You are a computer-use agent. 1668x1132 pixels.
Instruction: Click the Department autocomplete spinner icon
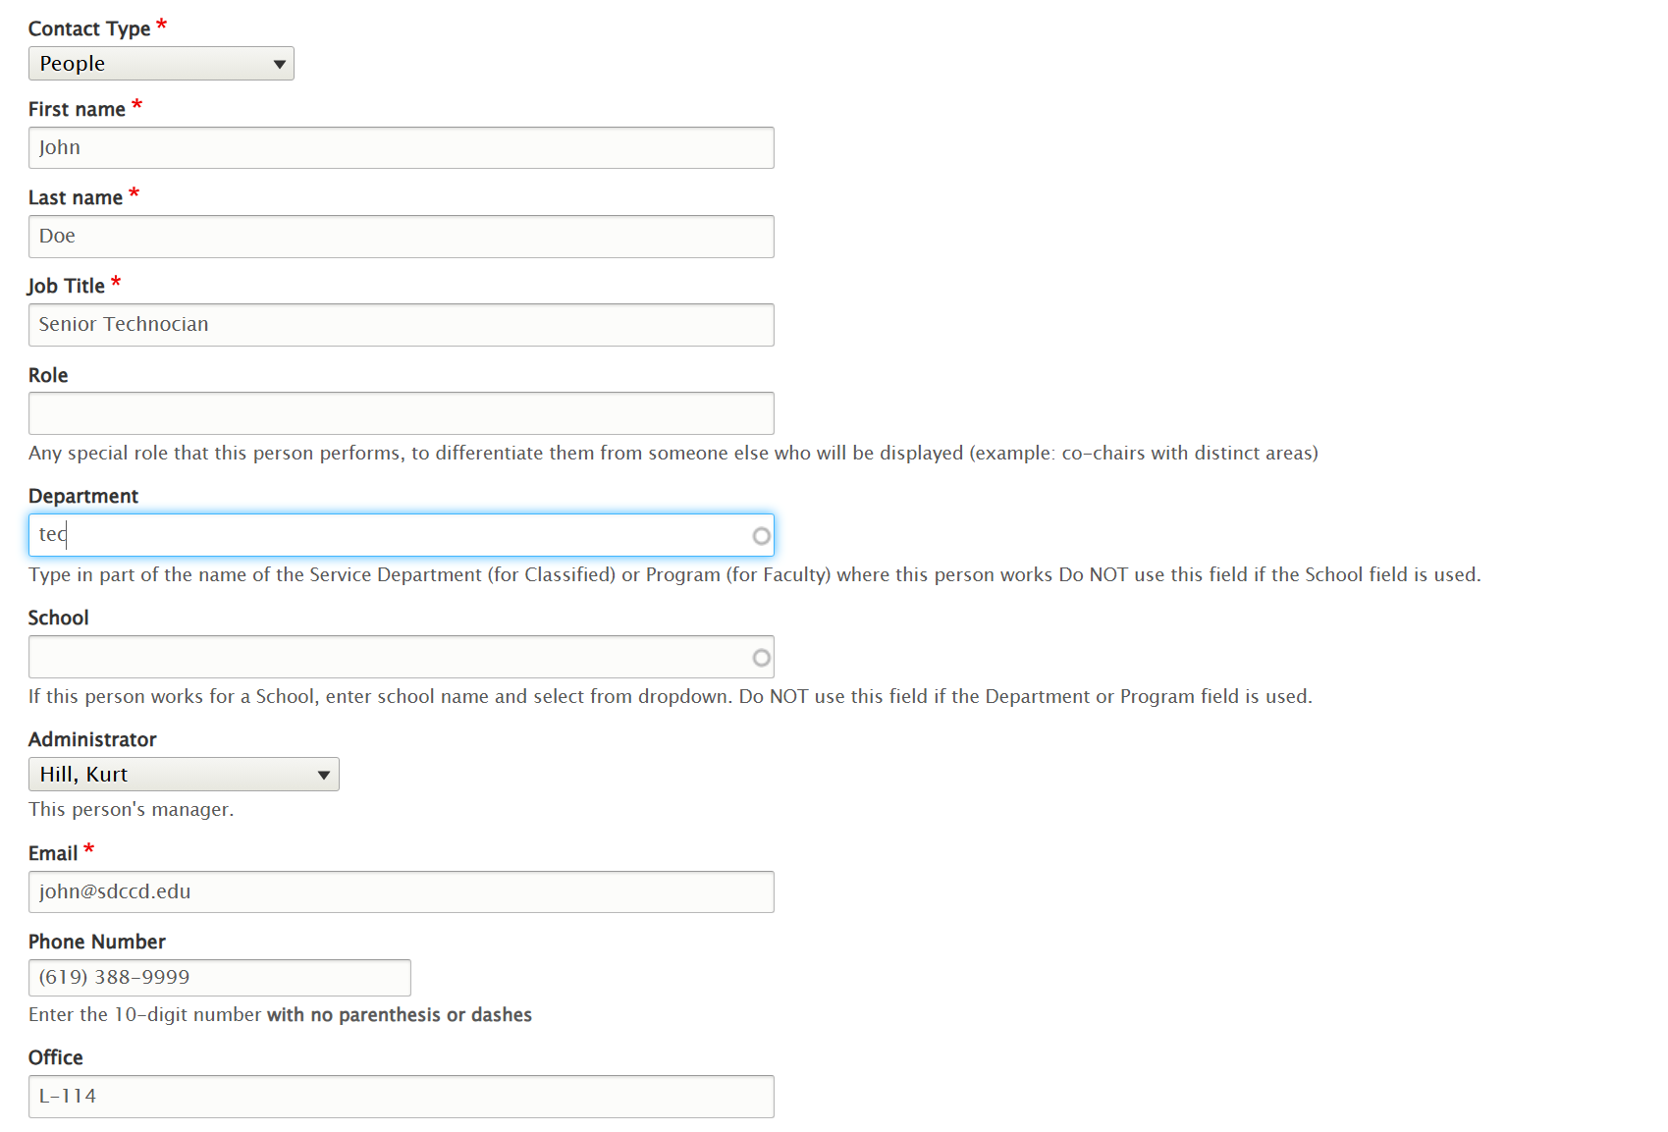(x=761, y=535)
